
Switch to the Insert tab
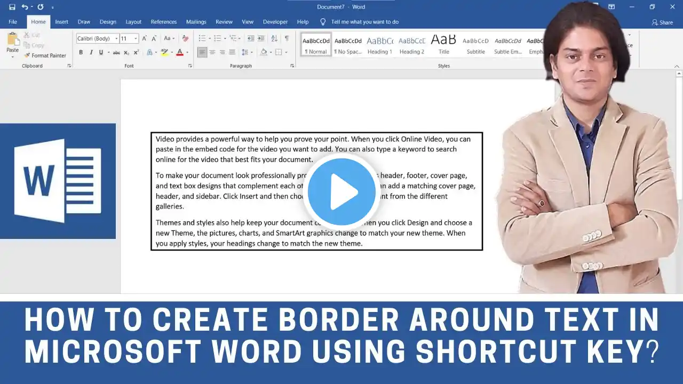click(61, 22)
